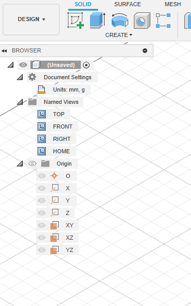The width and height of the screenshot is (191, 306).
Task: Click the TOP named view icon
Action: (42, 114)
